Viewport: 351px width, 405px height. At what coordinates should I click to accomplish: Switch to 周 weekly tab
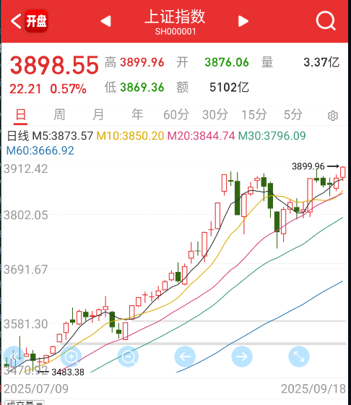(59, 115)
